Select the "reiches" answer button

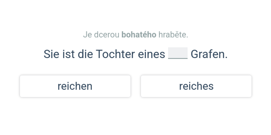tap(196, 86)
